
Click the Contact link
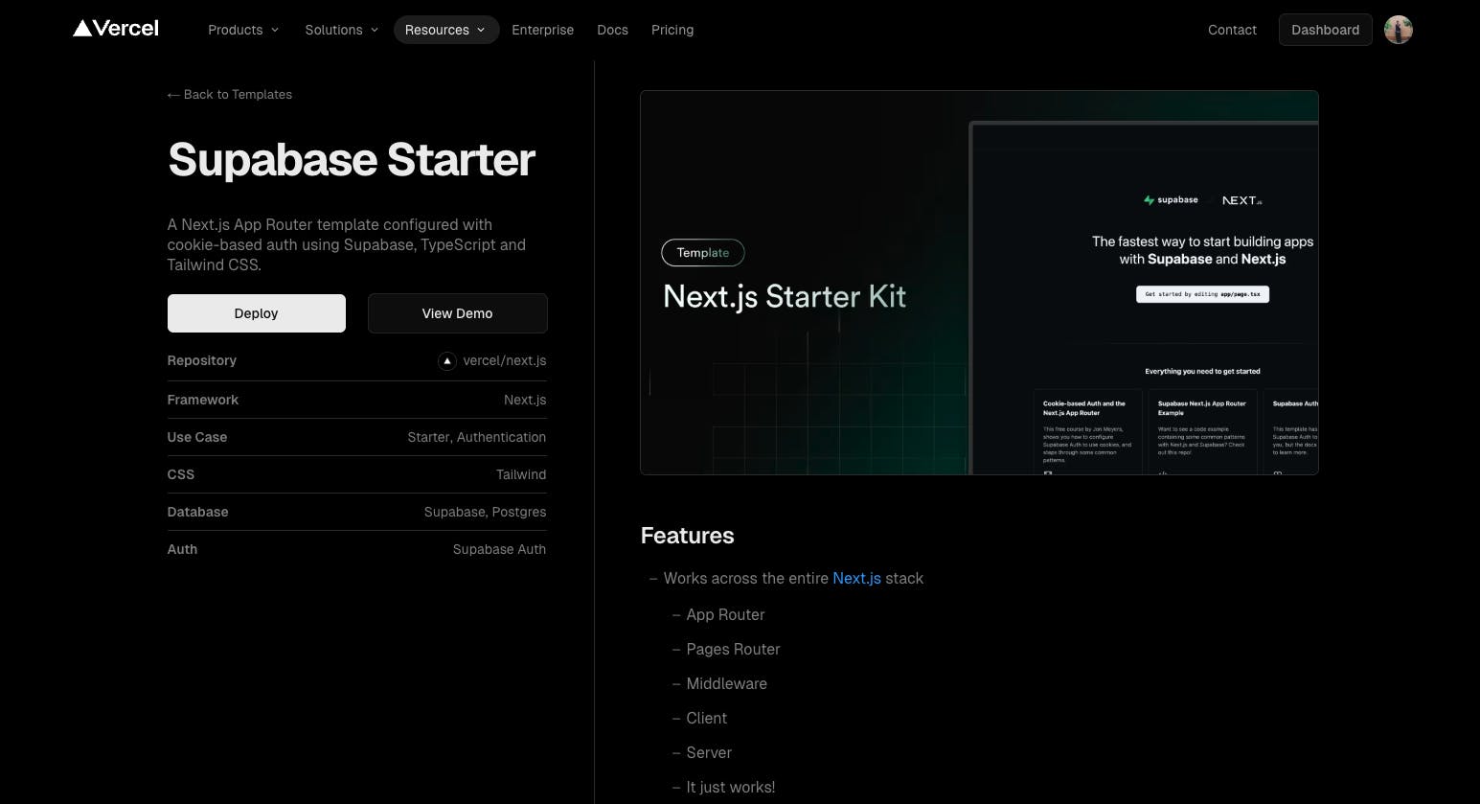[x=1232, y=30]
